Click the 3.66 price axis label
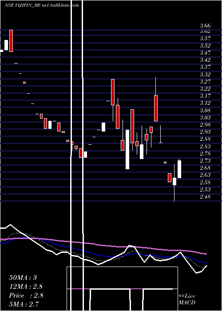The image size is (222, 311). (x=205, y=26)
